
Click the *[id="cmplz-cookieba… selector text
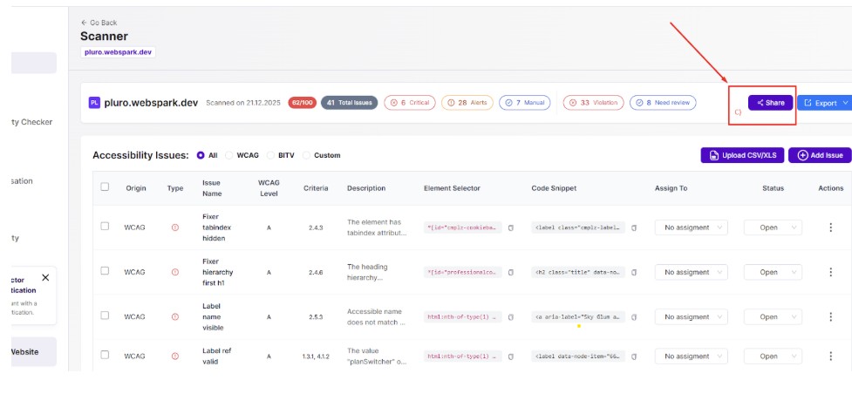click(463, 227)
